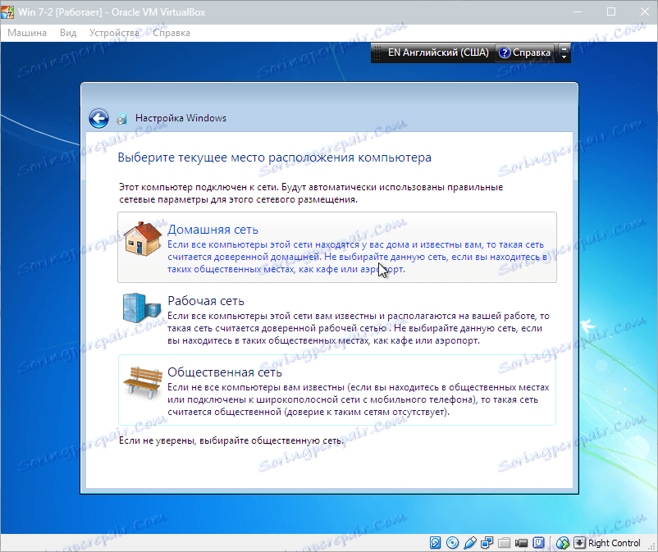658x552 pixels.
Task: Click the Back arrow button
Action: 98,117
